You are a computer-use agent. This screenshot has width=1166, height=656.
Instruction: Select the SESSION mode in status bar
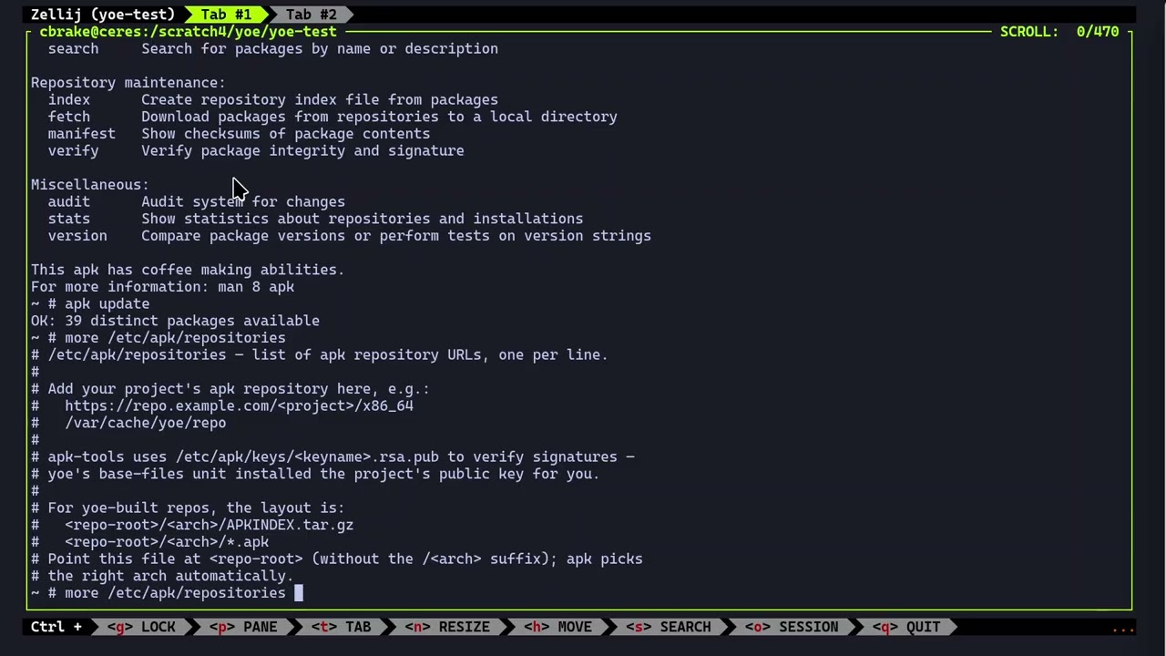point(791,627)
